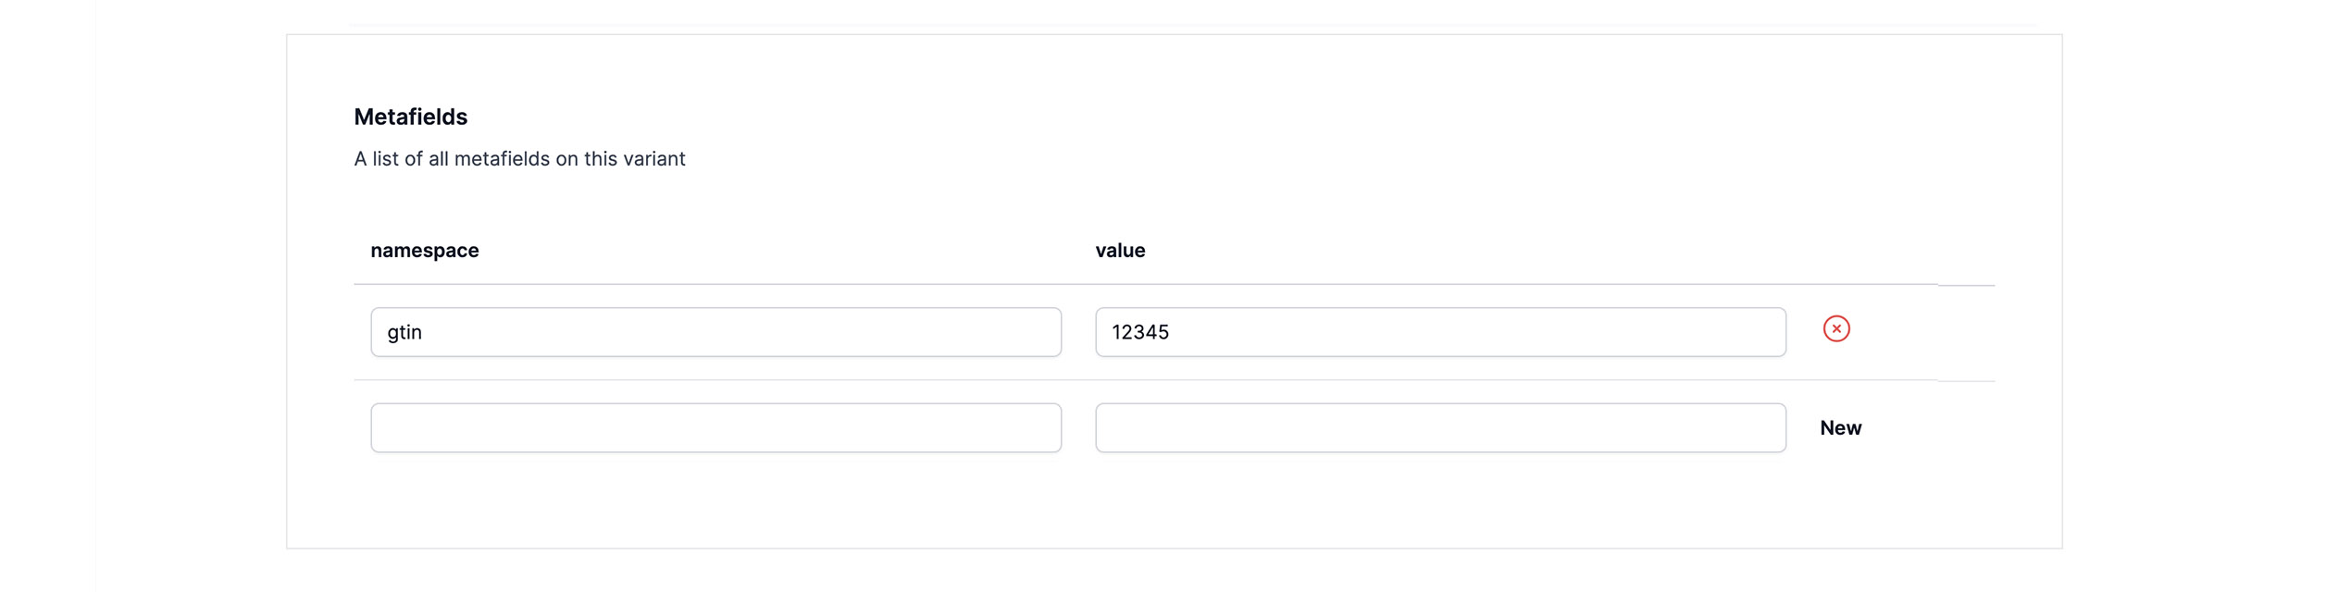Select the first row namespace textbox

(715, 332)
